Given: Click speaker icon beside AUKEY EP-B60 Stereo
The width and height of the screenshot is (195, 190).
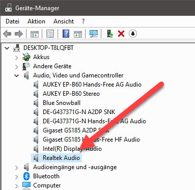Looking at the screenshot, I should pos(36,94).
